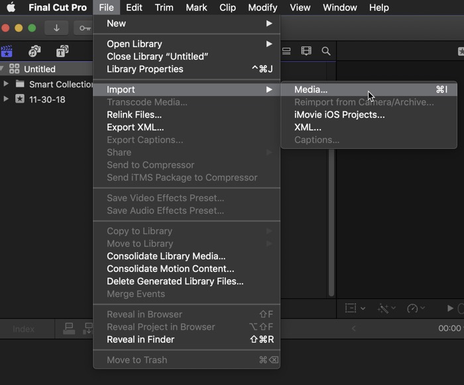This screenshot has width=464, height=385.
Task: Choose Consolidate Library Media...
Action: [x=186, y=256]
